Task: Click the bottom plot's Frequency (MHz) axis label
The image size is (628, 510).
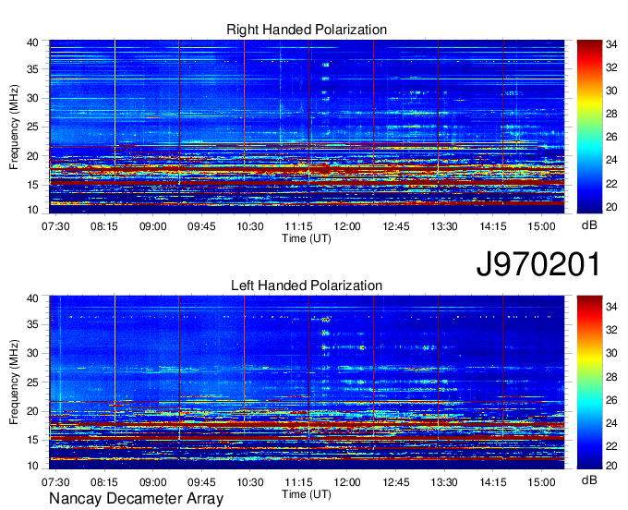Action: pyautogui.click(x=14, y=382)
